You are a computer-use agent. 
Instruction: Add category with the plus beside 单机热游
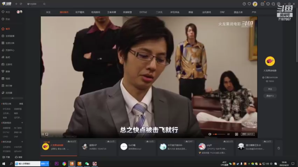(22, 142)
